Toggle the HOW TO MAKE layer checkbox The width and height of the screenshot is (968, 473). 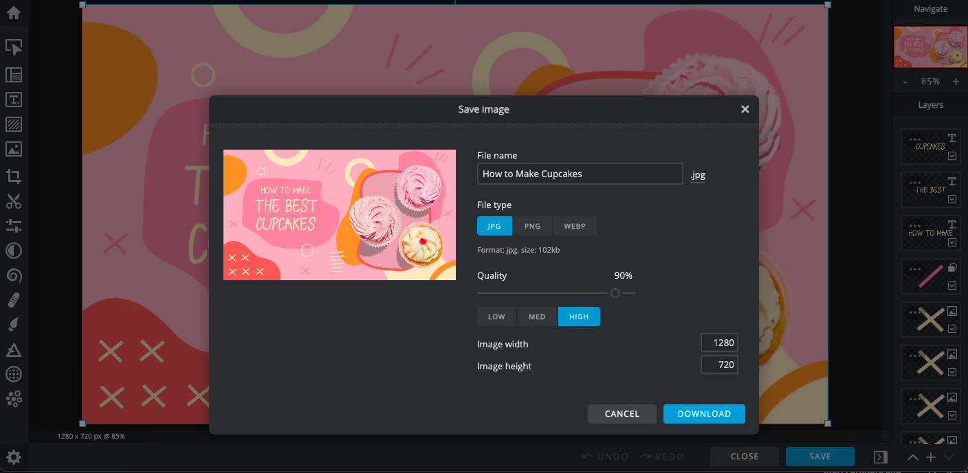(951, 242)
